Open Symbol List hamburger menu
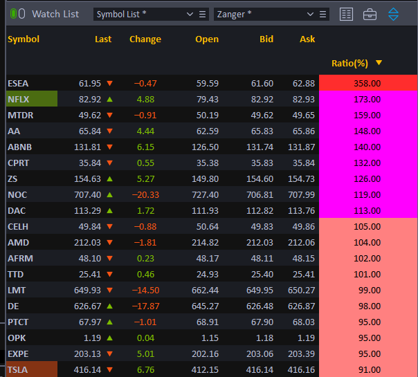This screenshot has width=418, height=377. click(202, 14)
